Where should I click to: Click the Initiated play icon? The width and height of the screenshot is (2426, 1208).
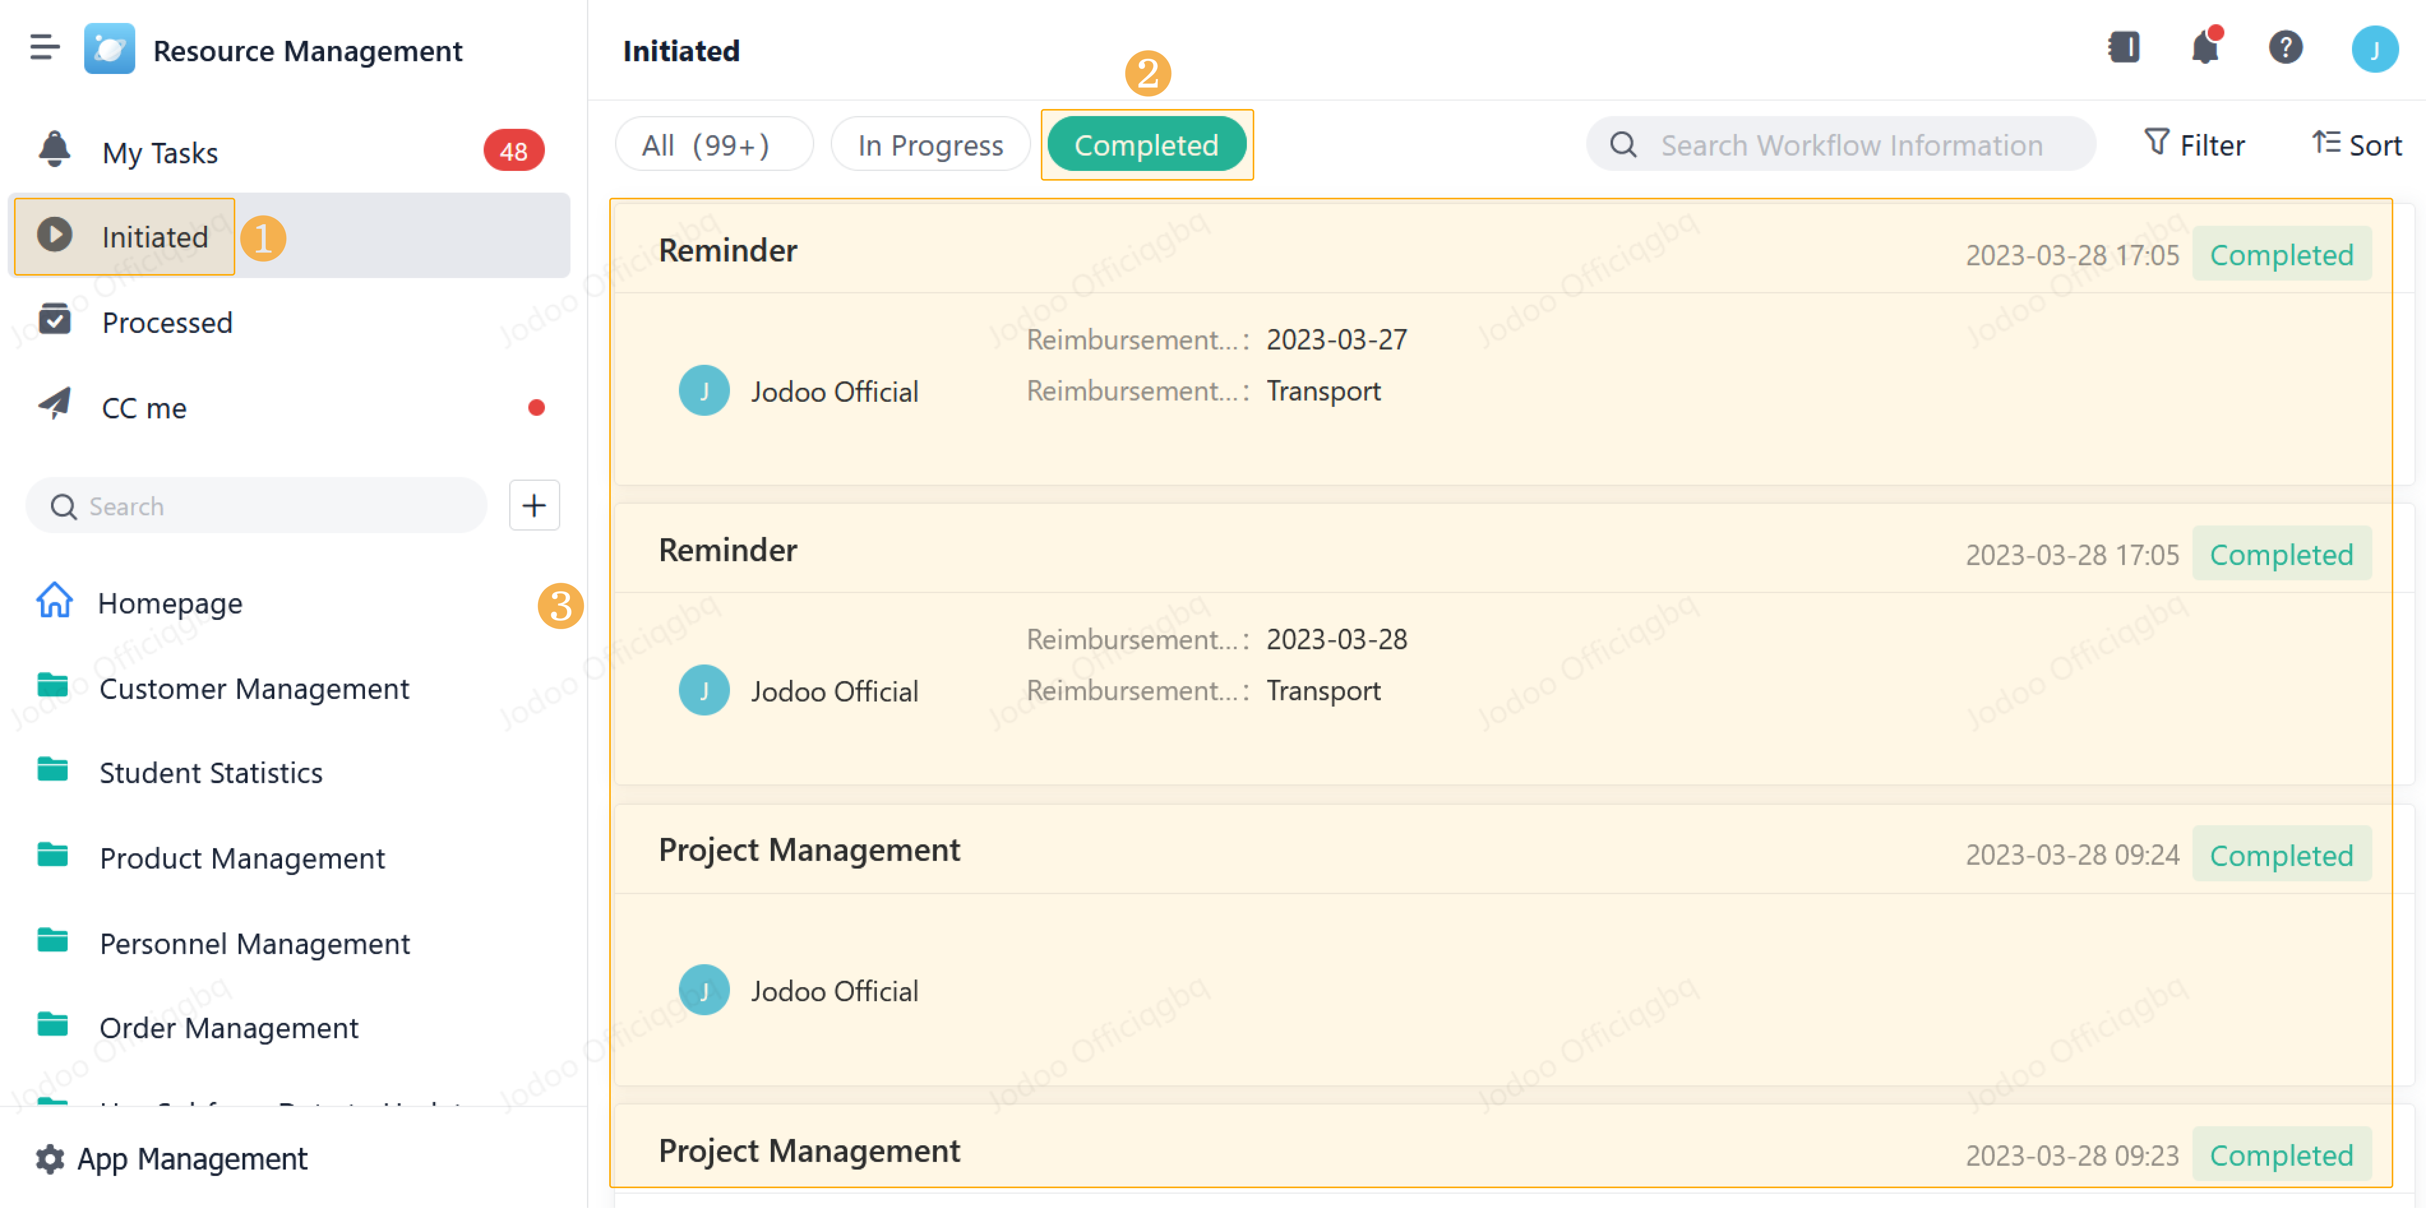coord(55,234)
